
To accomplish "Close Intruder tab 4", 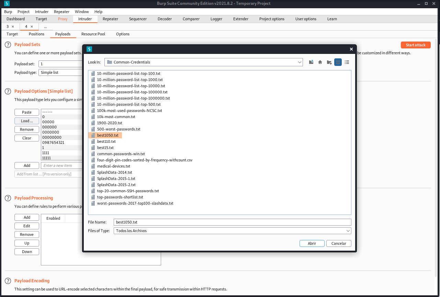I will (x=32, y=26).
